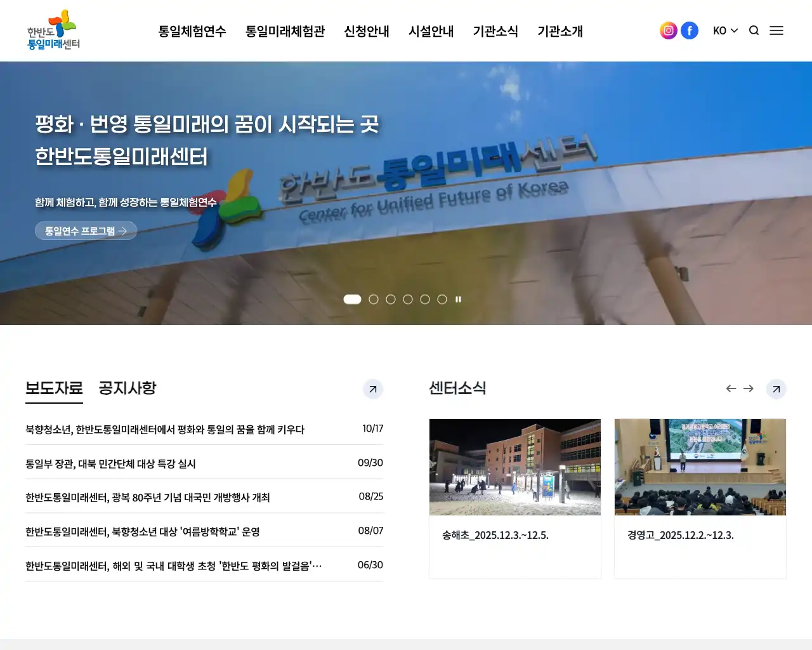Open the 북향청소년 news article dated 10/17

pyautogui.click(x=164, y=429)
